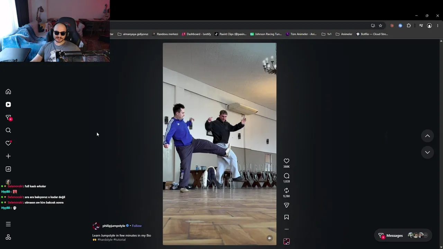The image size is (443, 249).
Task: Open the Extensions puzzle menu
Action: (x=409, y=26)
